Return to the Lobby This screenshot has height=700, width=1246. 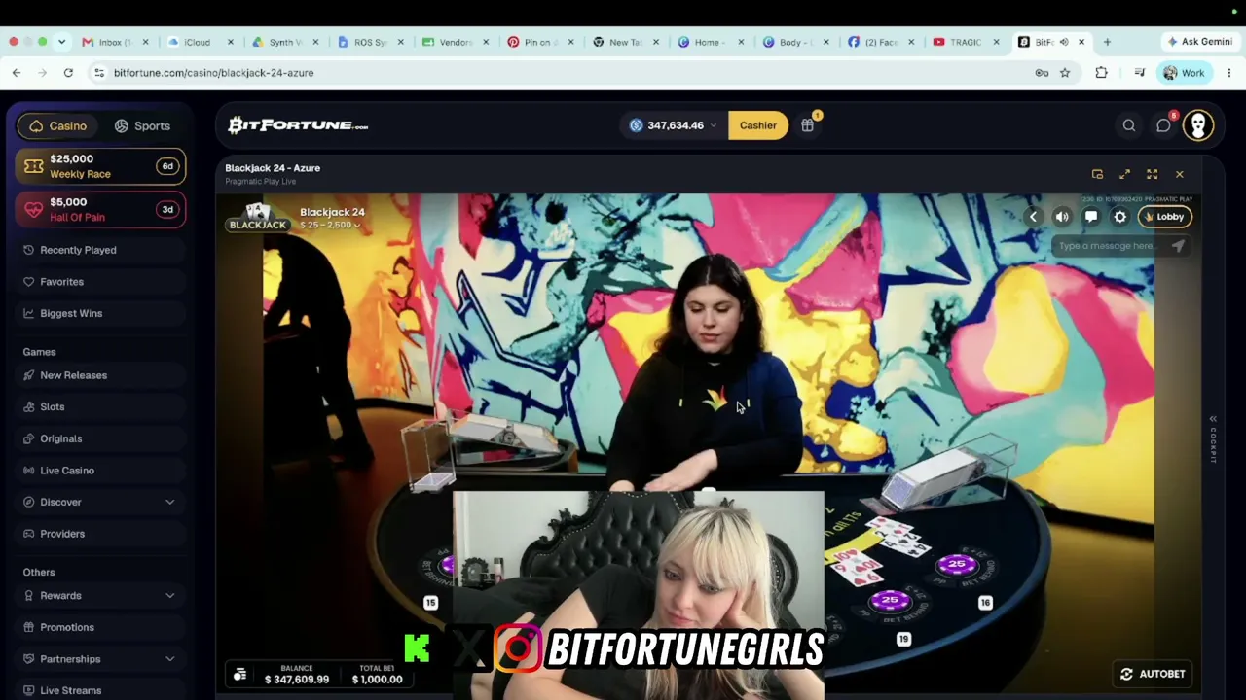pyautogui.click(x=1165, y=217)
